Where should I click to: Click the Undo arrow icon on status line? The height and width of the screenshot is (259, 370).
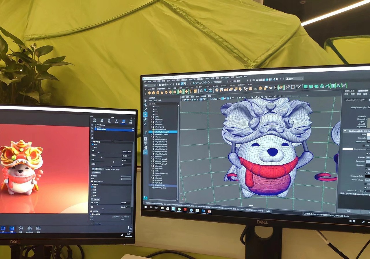click(168, 85)
